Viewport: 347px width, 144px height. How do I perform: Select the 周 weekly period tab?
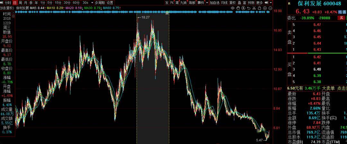coord(20,3)
